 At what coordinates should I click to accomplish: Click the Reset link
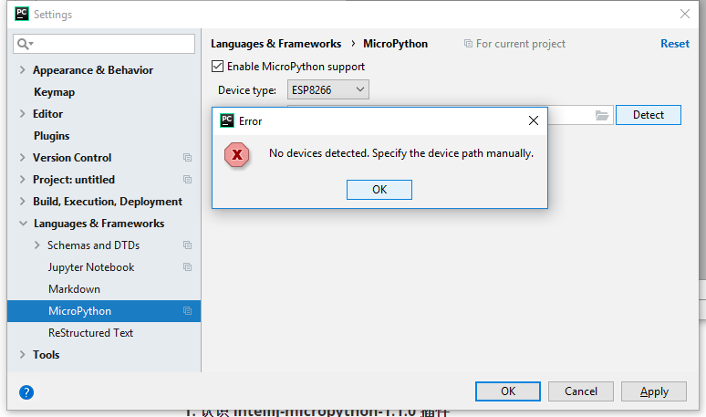coord(674,44)
